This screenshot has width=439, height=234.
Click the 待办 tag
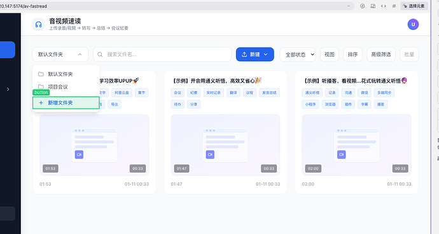tap(178, 104)
